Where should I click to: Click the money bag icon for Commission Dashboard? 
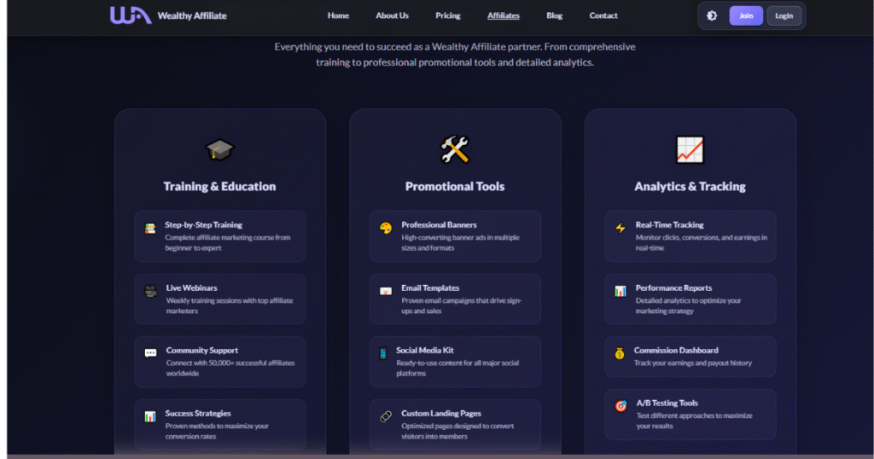620,353
